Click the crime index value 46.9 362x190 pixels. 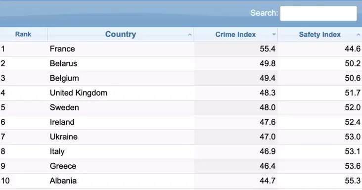pos(268,151)
